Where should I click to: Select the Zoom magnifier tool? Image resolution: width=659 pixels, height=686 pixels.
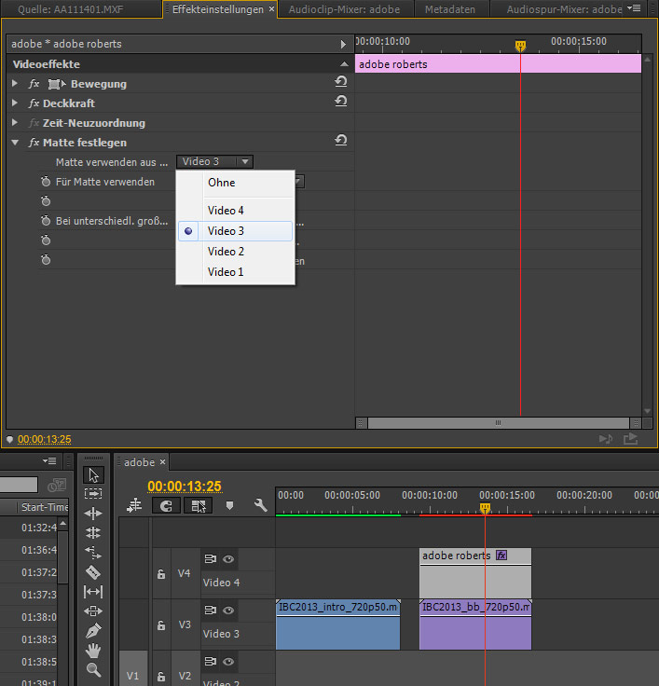[x=93, y=670]
